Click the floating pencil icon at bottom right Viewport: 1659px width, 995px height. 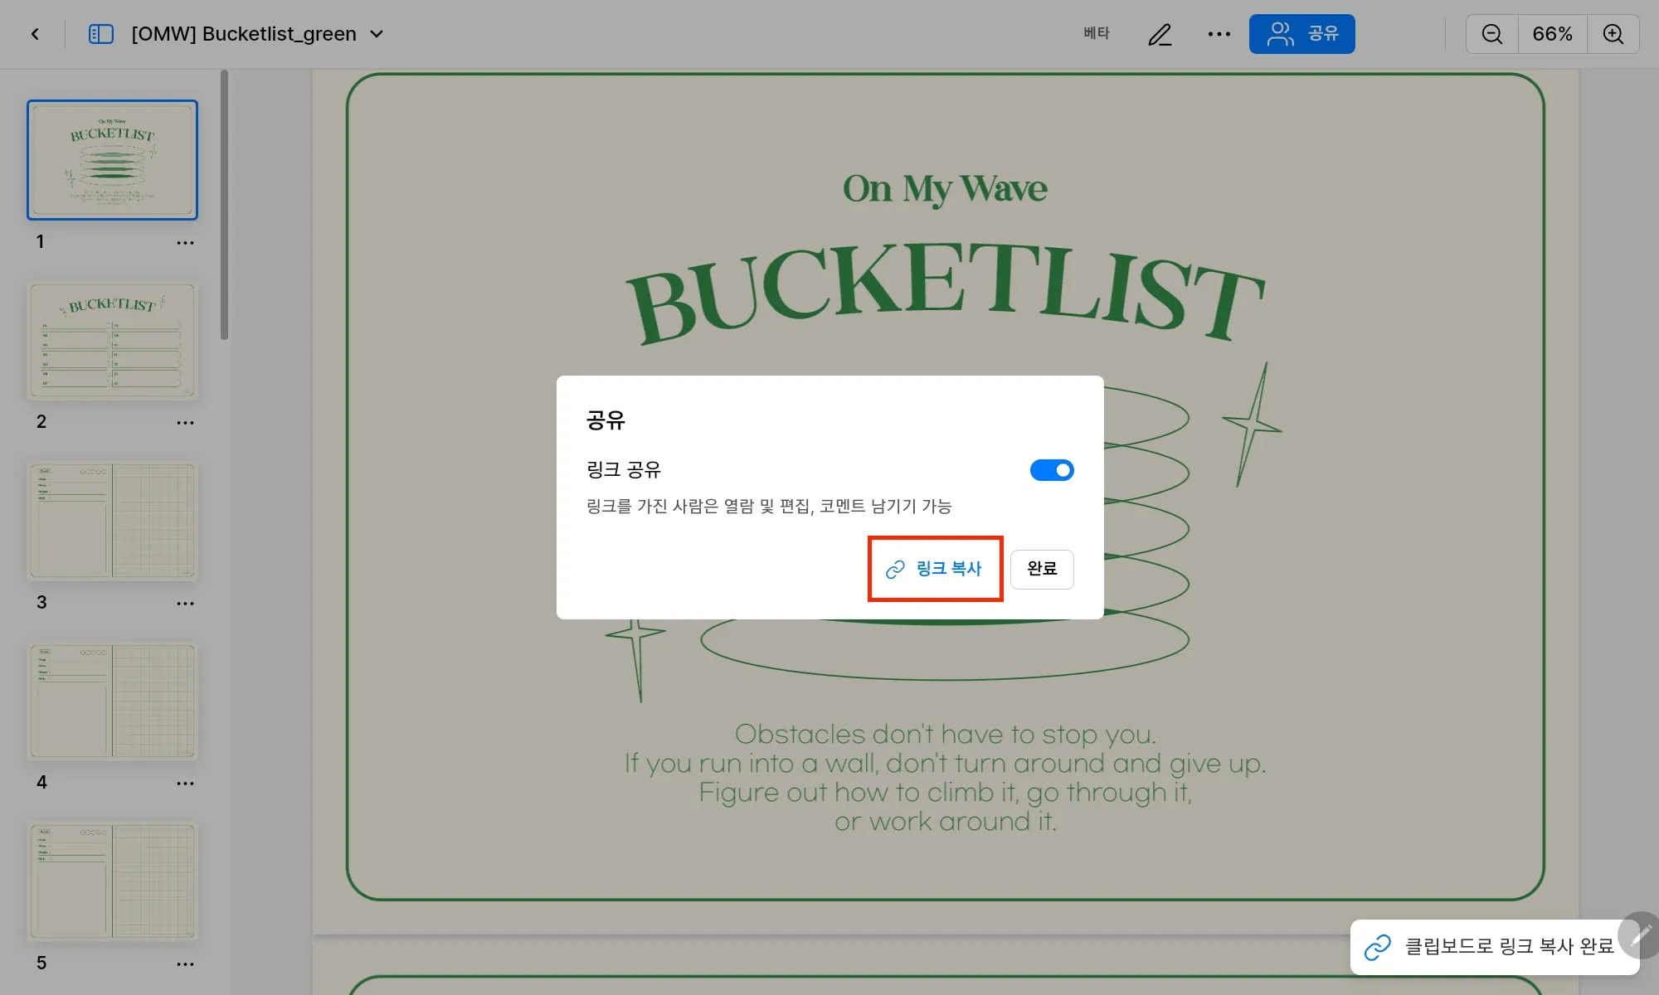click(1640, 935)
